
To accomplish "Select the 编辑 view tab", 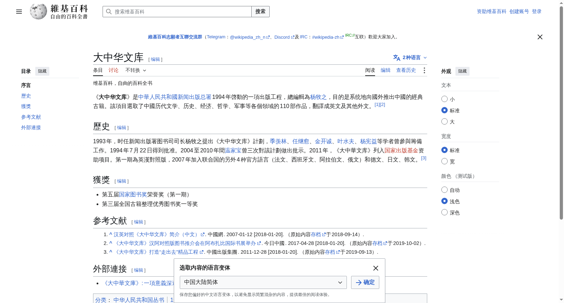I will (x=386, y=70).
